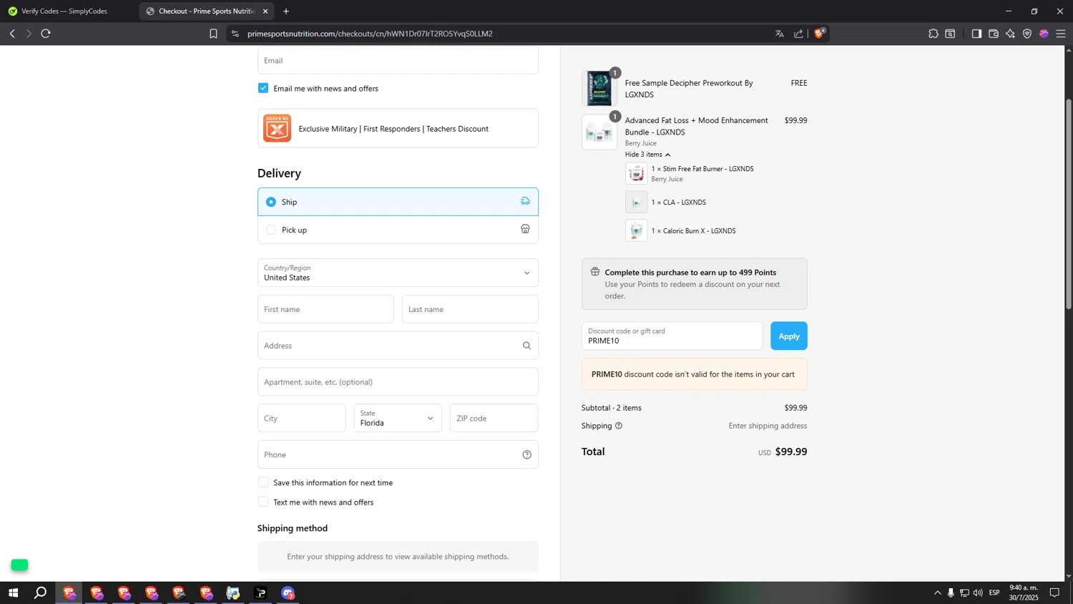Click the browser address bar URL
The image size is (1073, 604).
coord(370,34)
